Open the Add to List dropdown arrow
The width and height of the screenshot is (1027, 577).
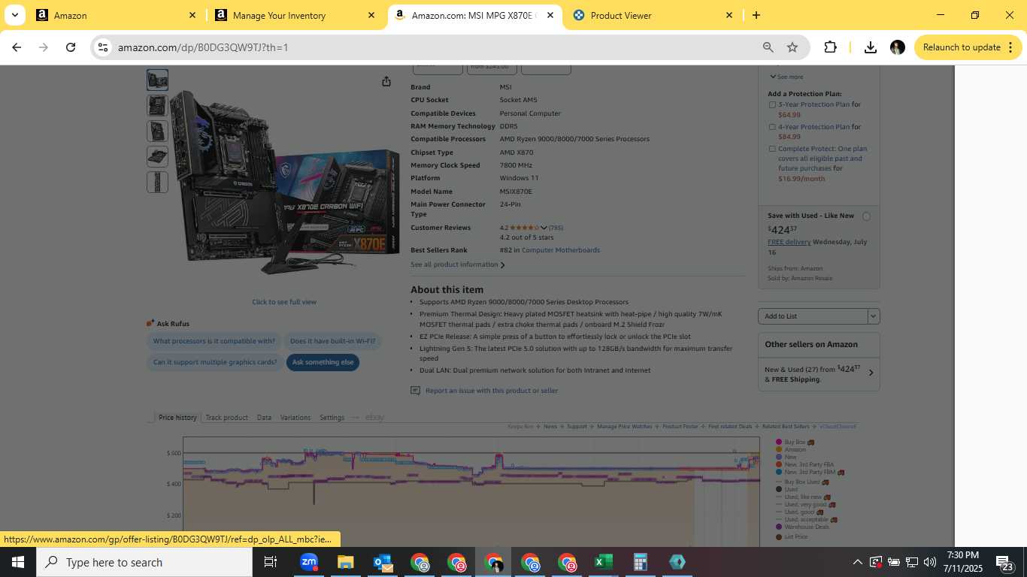[874, 316]
